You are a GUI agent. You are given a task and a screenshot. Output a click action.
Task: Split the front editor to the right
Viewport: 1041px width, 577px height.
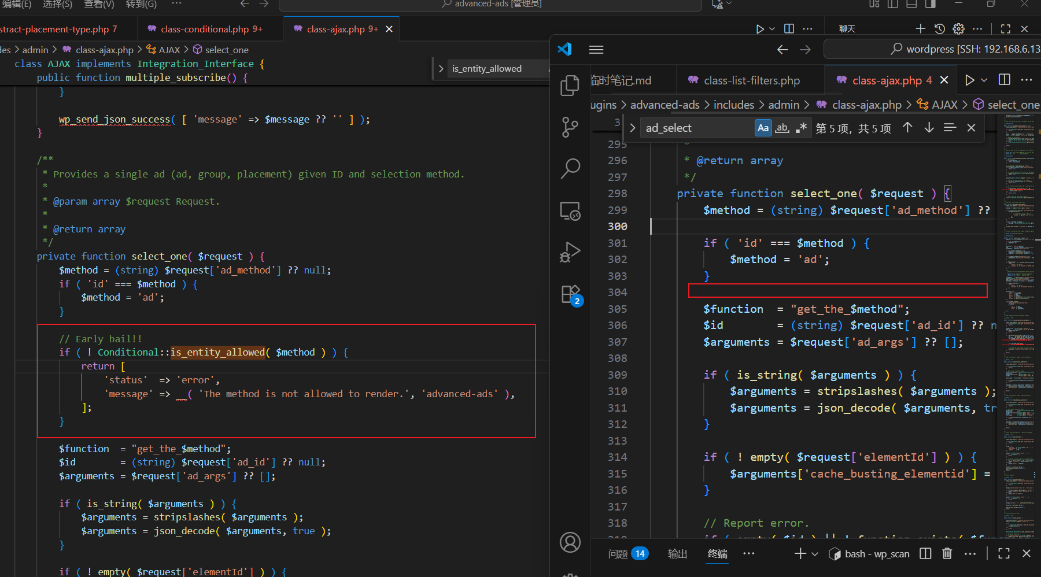point(1005,80)
